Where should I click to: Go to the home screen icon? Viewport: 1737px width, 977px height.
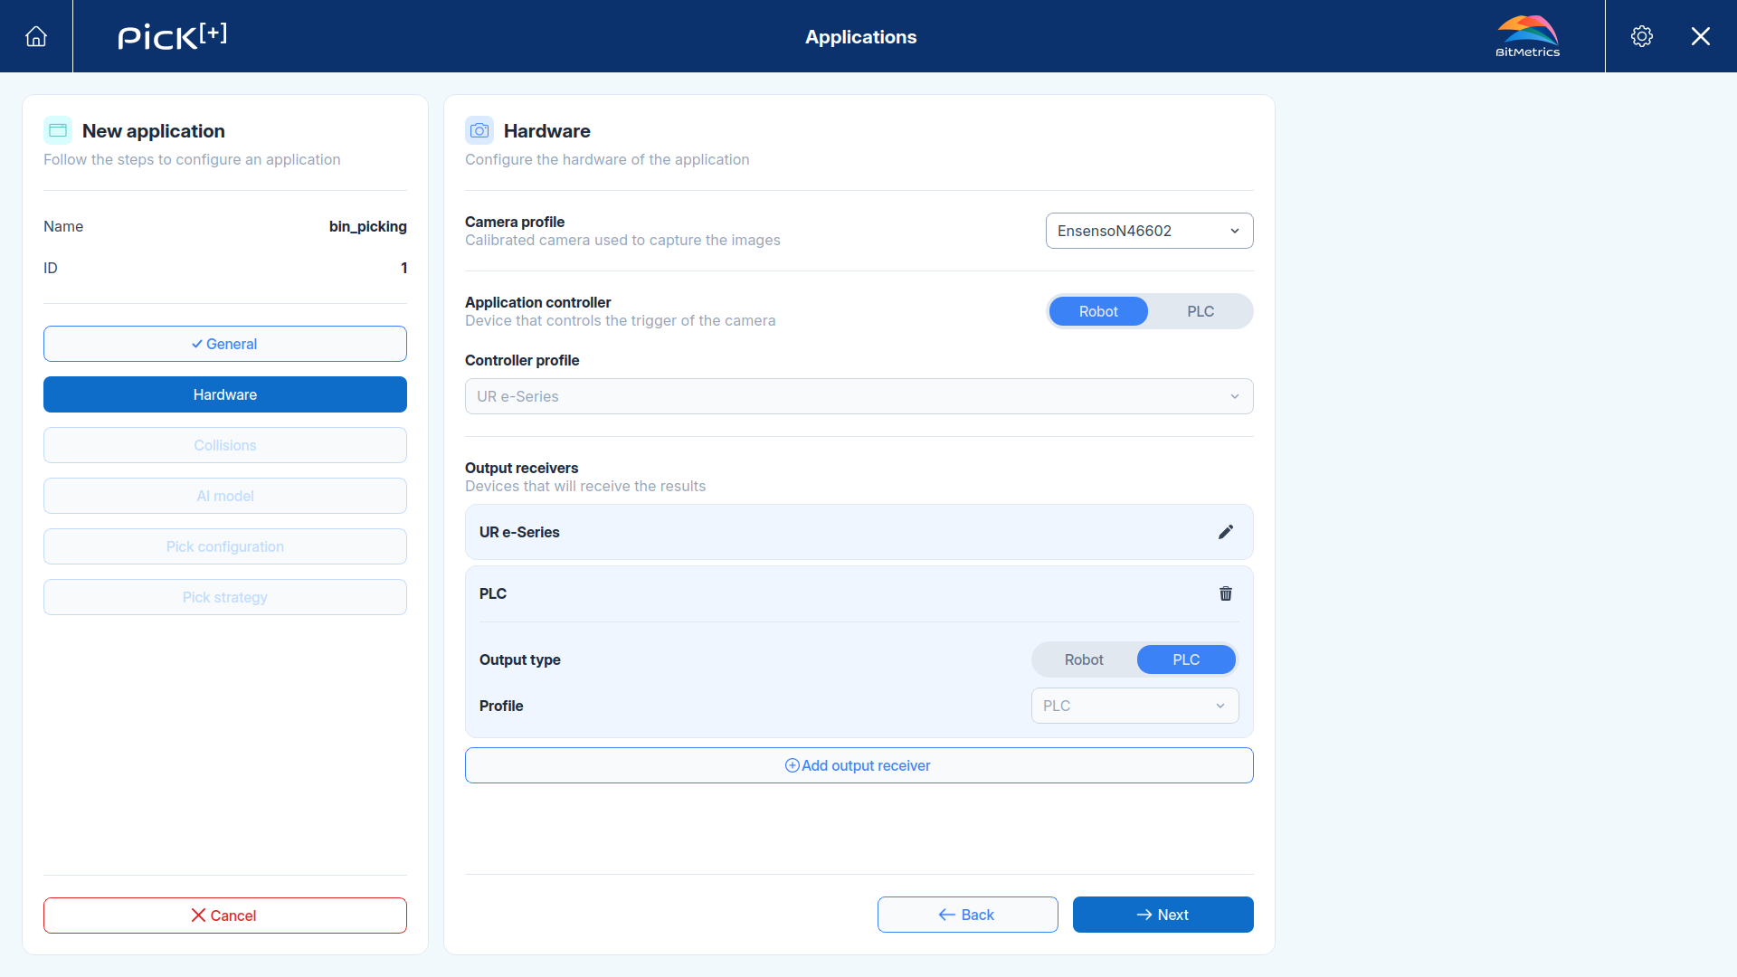pos(36,36)
